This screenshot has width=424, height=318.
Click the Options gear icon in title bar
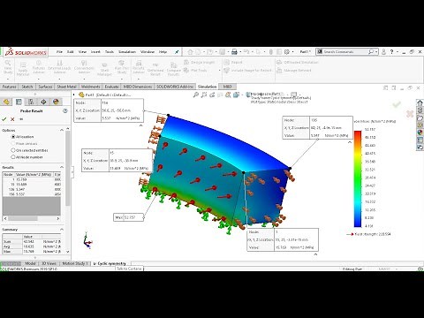[287, 52]
